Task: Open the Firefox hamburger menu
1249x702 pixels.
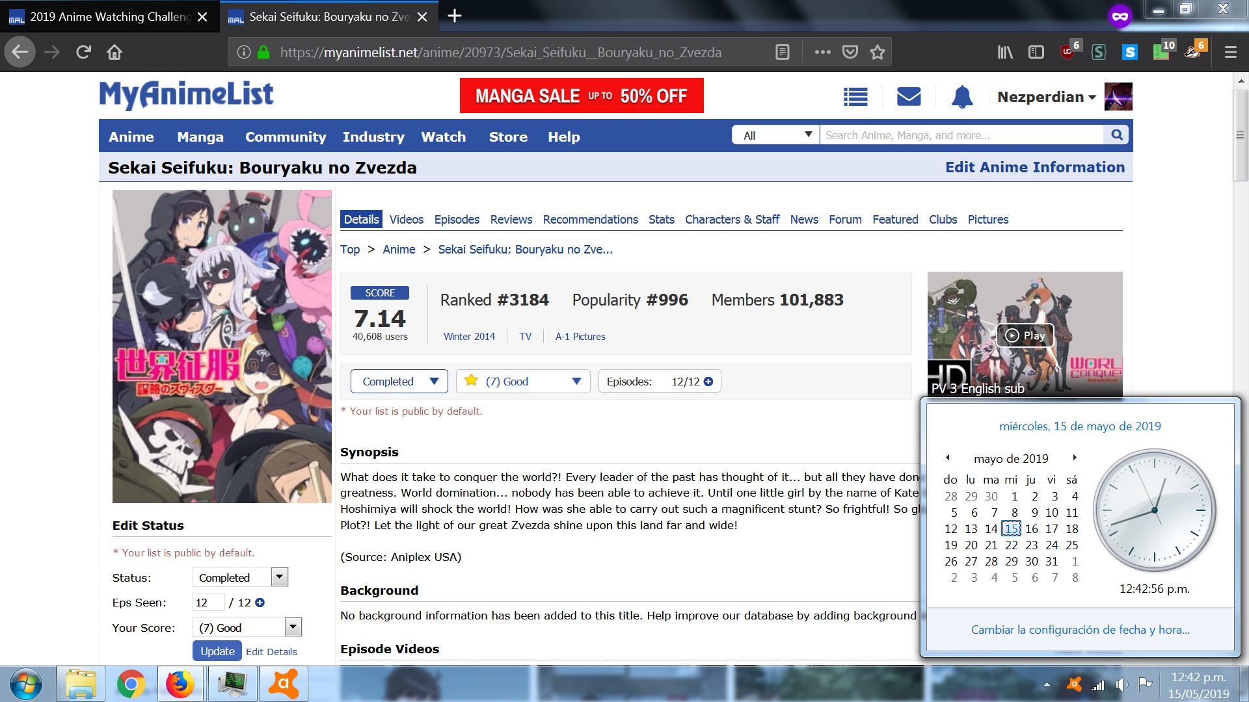Action: coord(1230,52)
